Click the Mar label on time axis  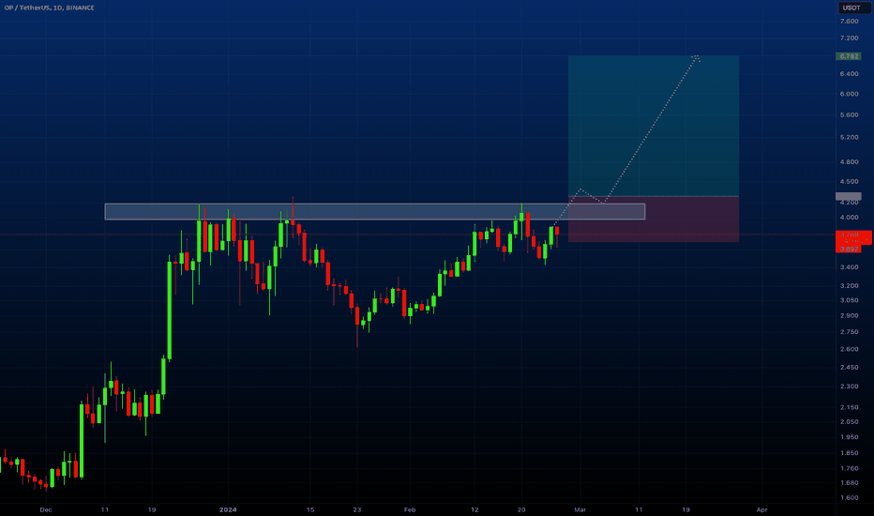tap(580, 509)
